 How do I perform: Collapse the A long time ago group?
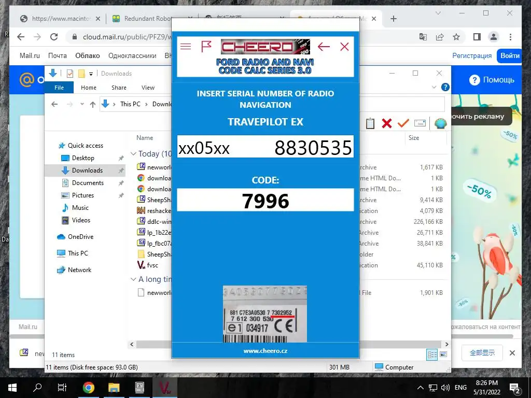[x=133, y=279]
